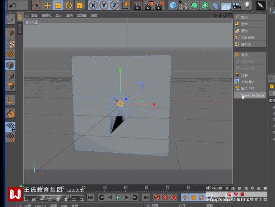
Task: Render the active view
Action: click(x=137, y=6)
